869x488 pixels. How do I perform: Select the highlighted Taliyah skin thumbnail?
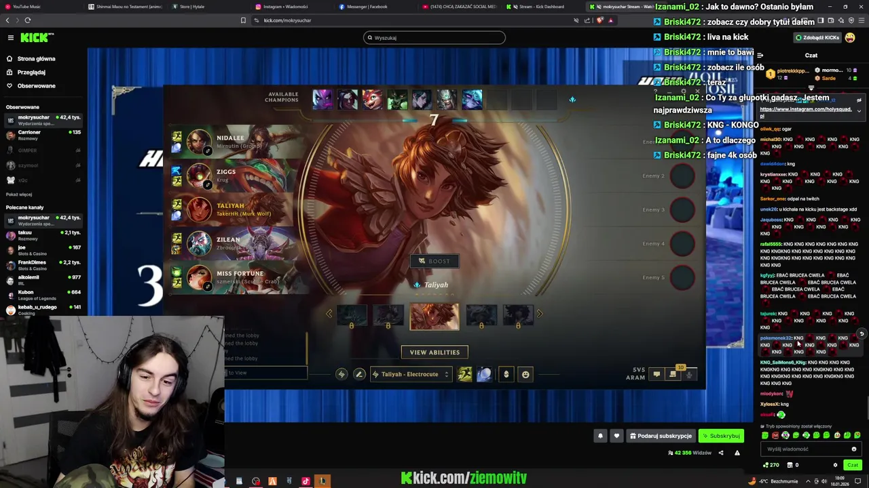434,317
